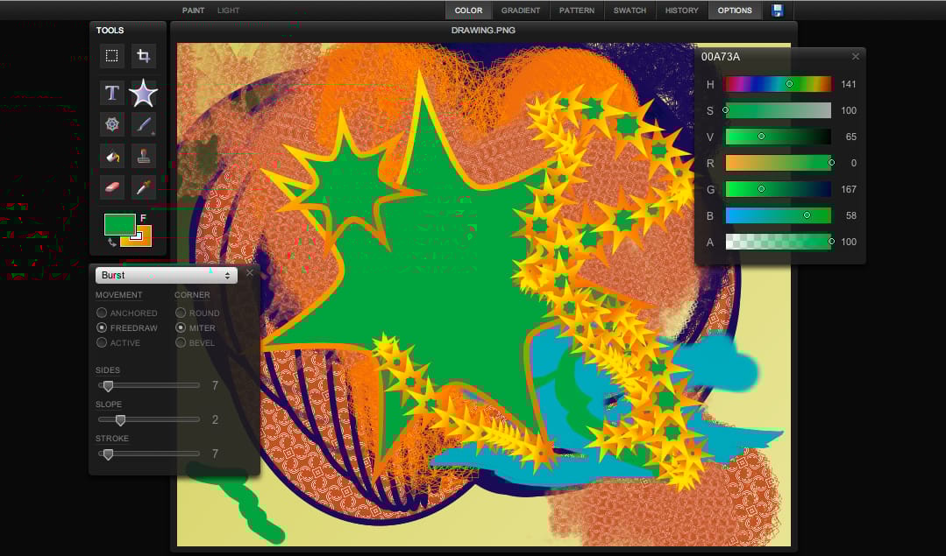Click the swap fill and stroke arrows
The image size is (946, 556).
pos(111,243)
